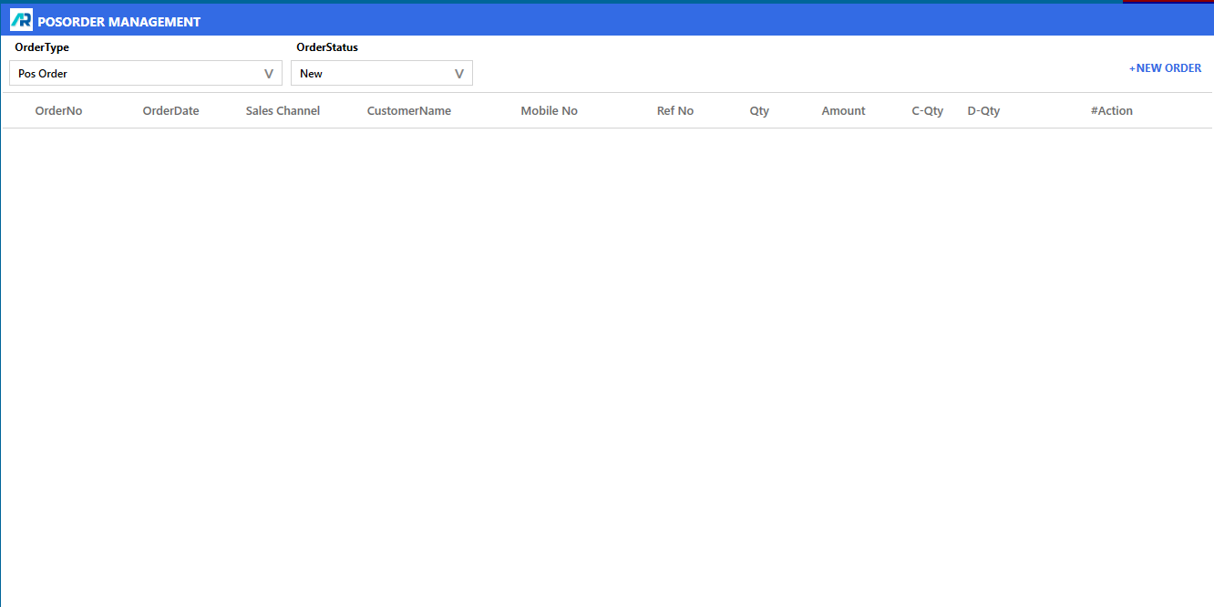Click the +NEW ORDER link
This screenshot has height=607, width=1214.
click(x=1165, y=68)
